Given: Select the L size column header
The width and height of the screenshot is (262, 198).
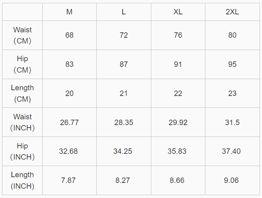Looking at the screenshot, I should [x=124, y=12].
